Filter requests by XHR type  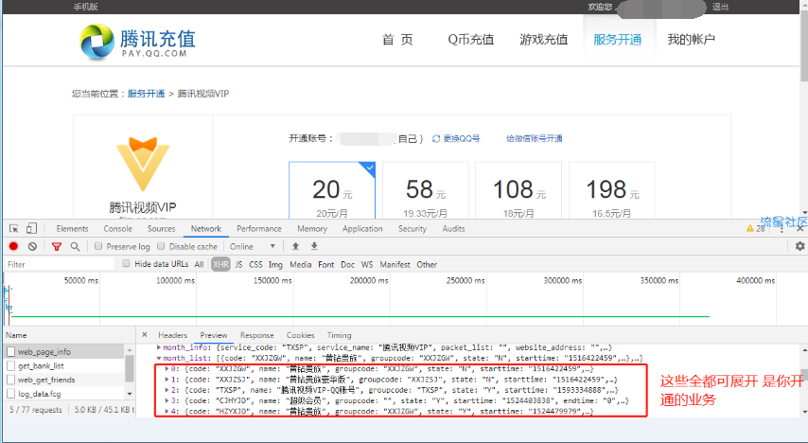220,264
